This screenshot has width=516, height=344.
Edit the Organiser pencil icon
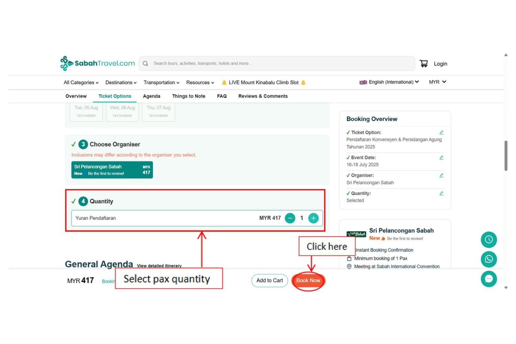[441, 175]
